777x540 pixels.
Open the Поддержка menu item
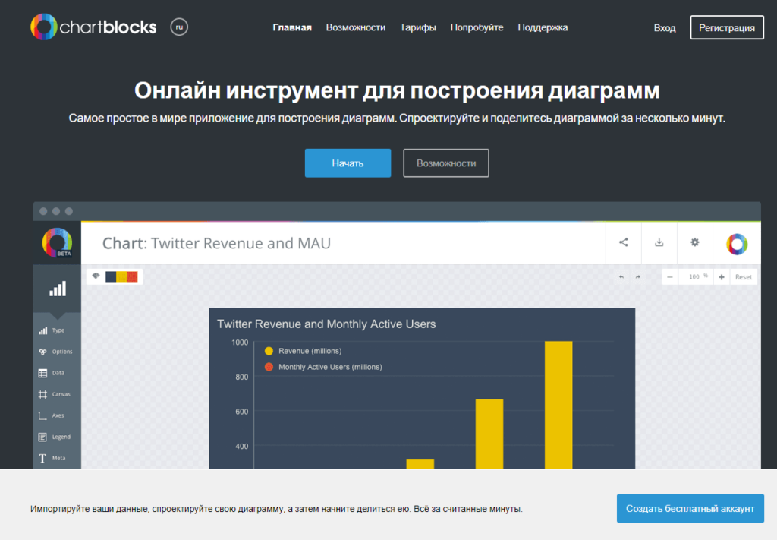543,27
